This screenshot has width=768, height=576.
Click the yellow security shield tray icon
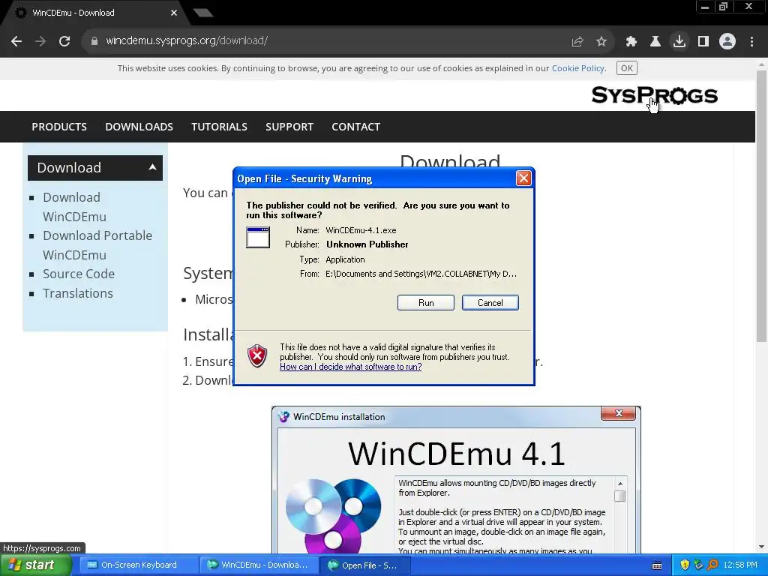pos(685,565)
